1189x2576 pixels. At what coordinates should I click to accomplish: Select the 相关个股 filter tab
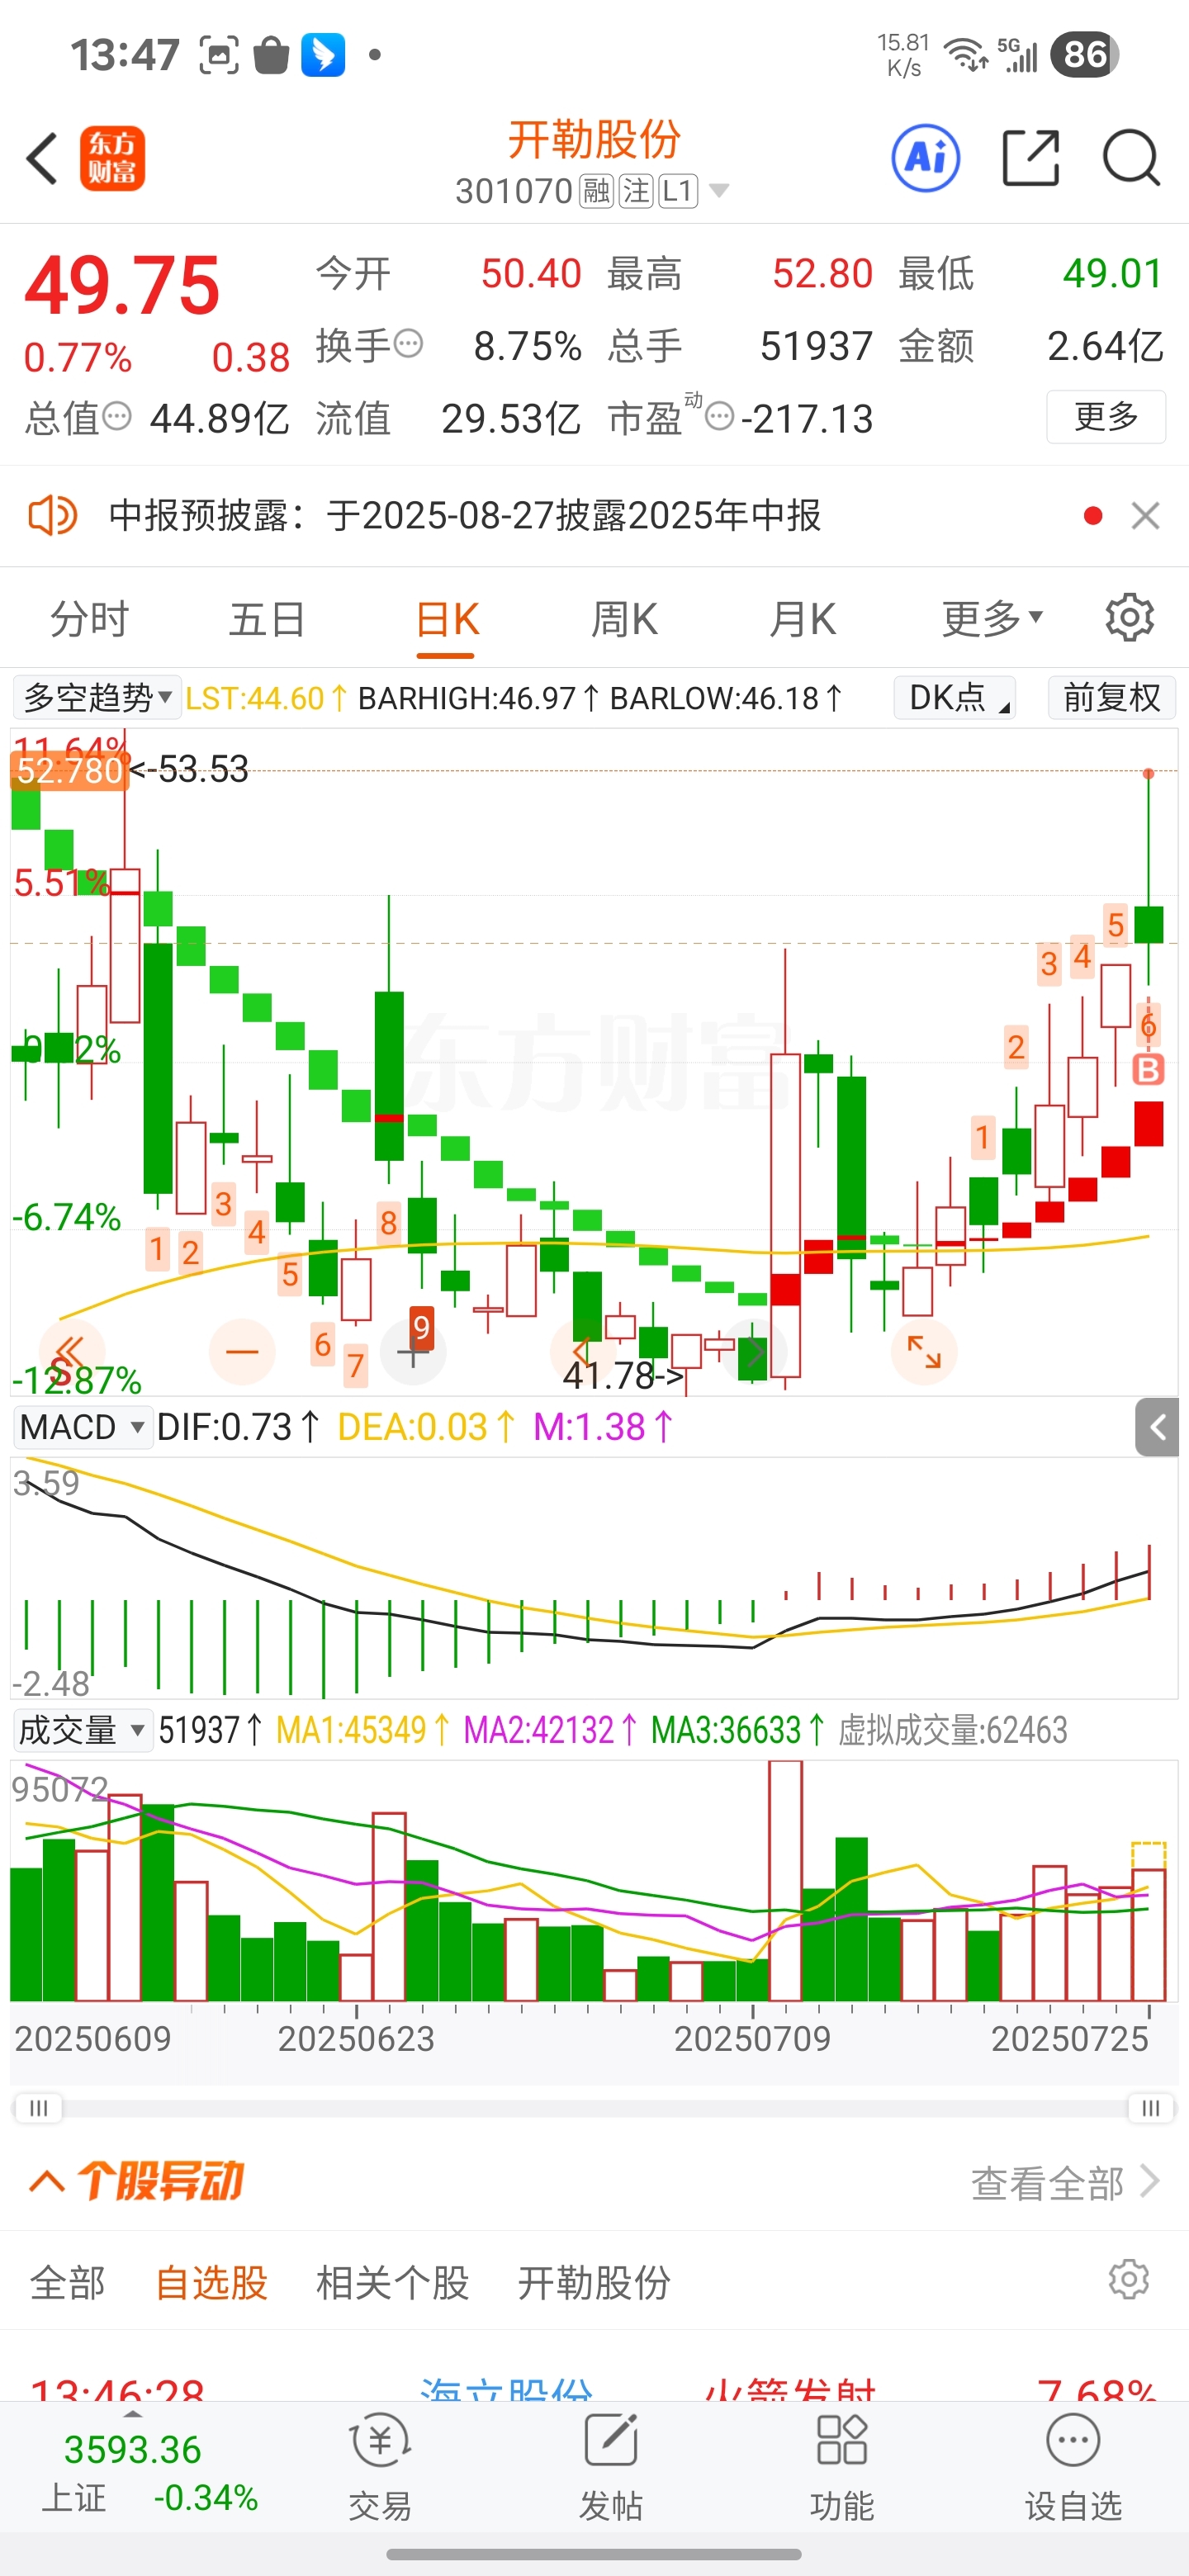pos(393,2282)
